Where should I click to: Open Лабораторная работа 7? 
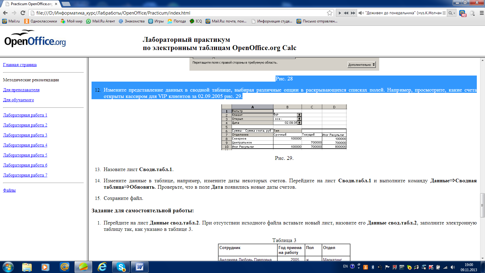(25, 175)
